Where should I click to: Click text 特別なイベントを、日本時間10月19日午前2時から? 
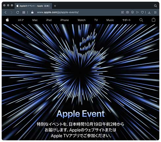pyautogui.click(x=80, y=124)
